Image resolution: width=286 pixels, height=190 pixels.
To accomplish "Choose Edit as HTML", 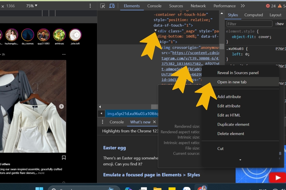I will tap(229, 115).
